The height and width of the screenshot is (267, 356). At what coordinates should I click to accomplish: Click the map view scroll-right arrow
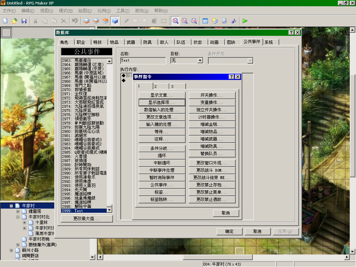point(347,257)
